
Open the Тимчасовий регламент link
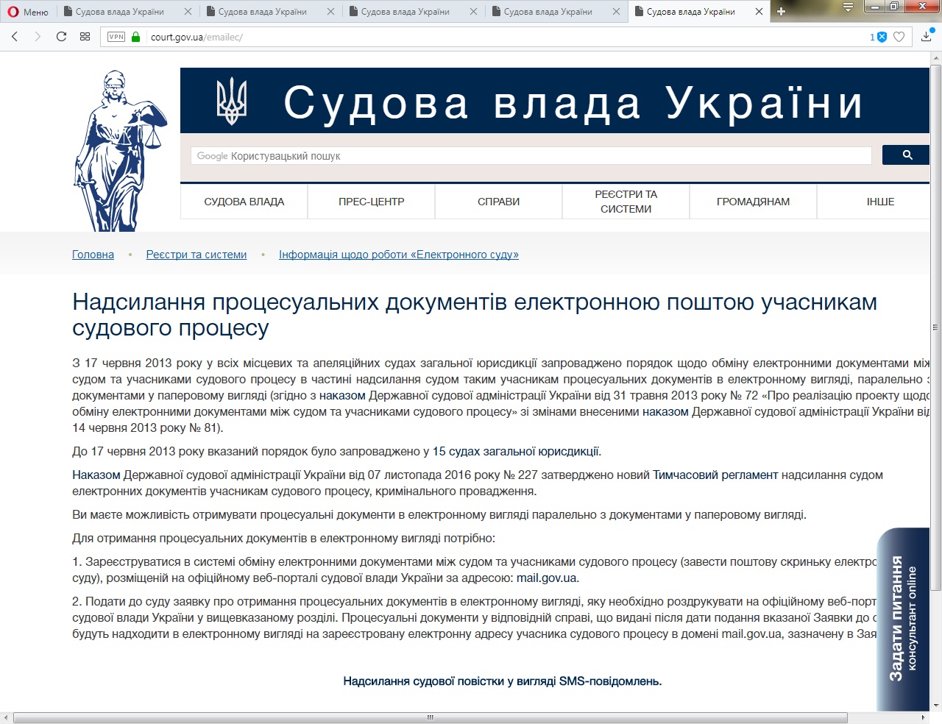point(715,475)
